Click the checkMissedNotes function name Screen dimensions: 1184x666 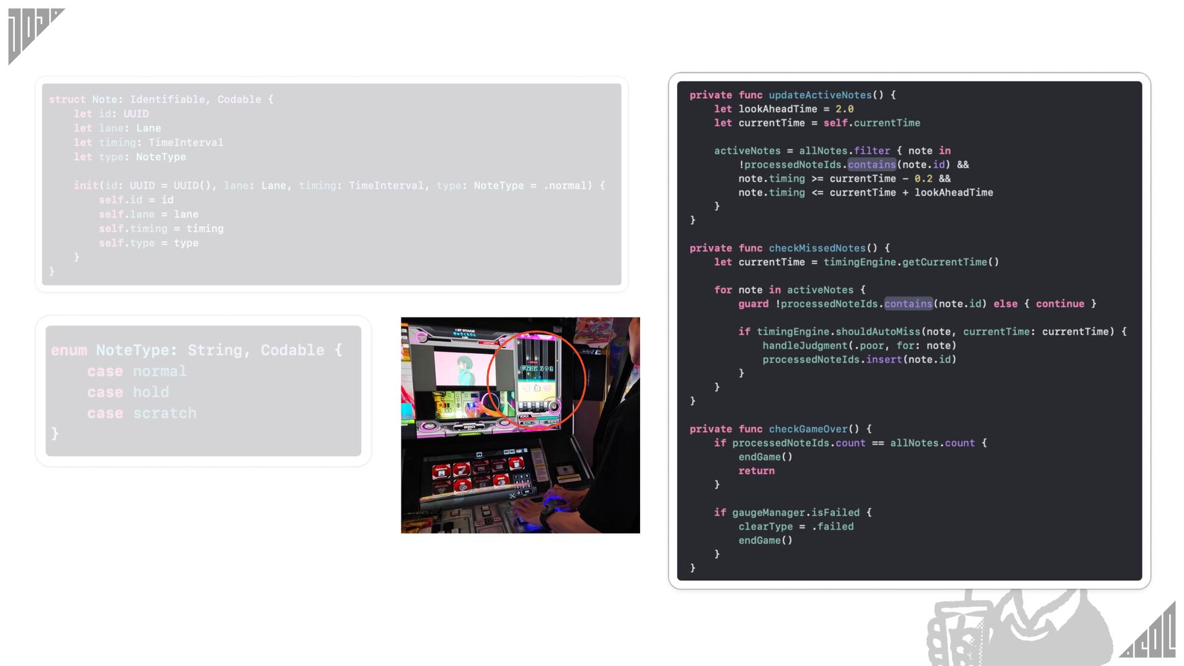(x=816, y=248)
